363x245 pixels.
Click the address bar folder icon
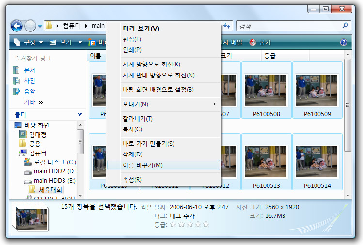click(x=48, y=26)
